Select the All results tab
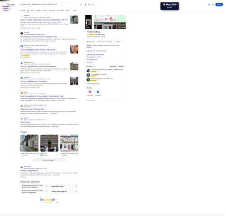Viewport: 226px width, 216px height. click(28, 10)
